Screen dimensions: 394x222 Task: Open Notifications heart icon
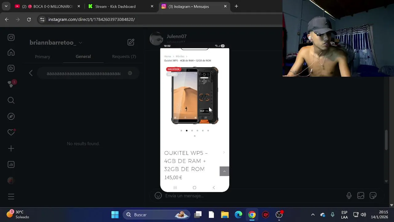11,132
